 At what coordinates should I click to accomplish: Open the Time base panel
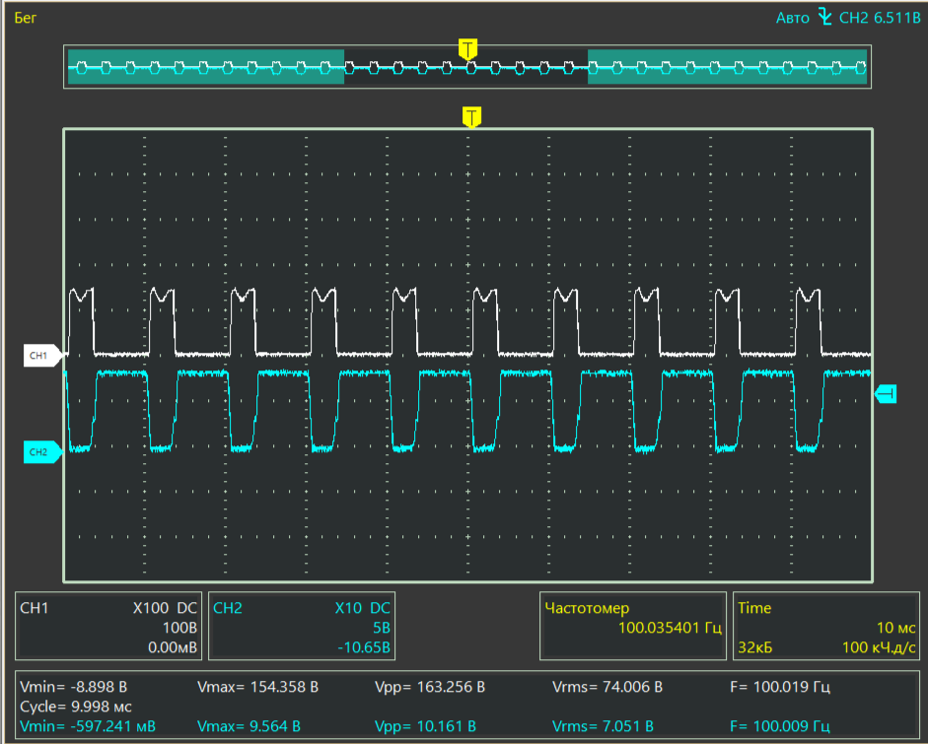coord(826,627)
